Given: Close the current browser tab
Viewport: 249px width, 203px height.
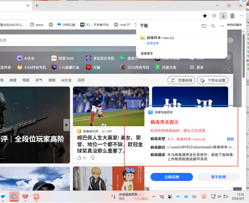Looking at the screenshot, I should [x=28, y=6].
